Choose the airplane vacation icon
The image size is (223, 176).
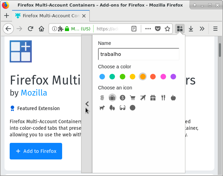point(143,98)
